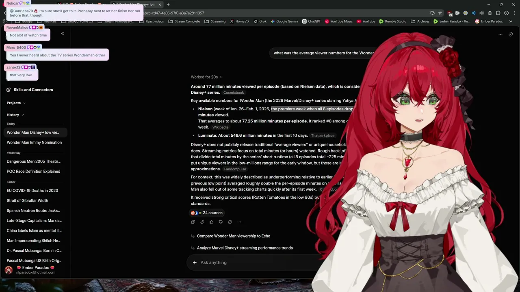Open the Stream Complete bookmark folder
Viewport: 520px width, 292px height.
click(x=184, y=21)
